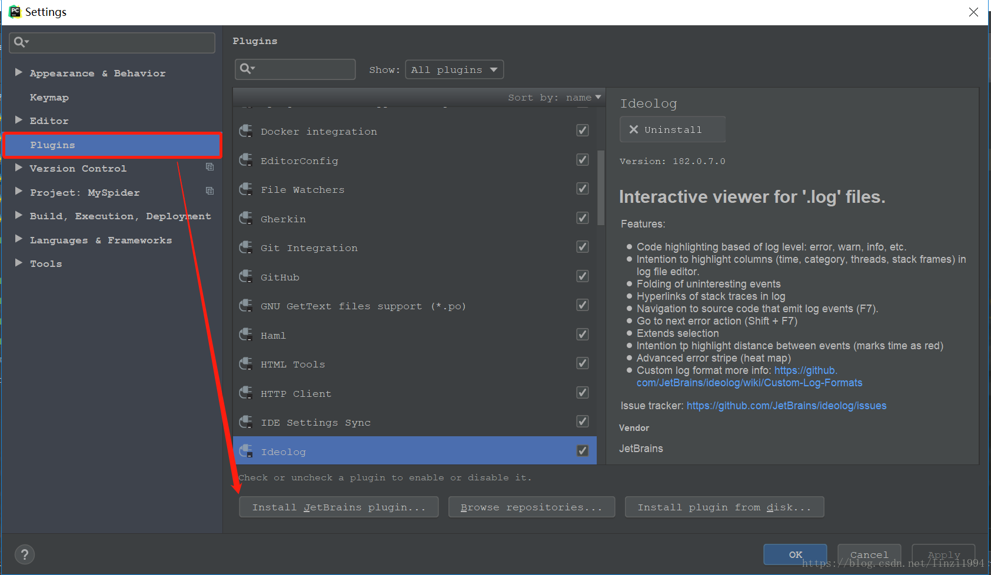Viewport: 991px width, 575px height.
Task: Focus the settings search field
Action: pos(112,42)
